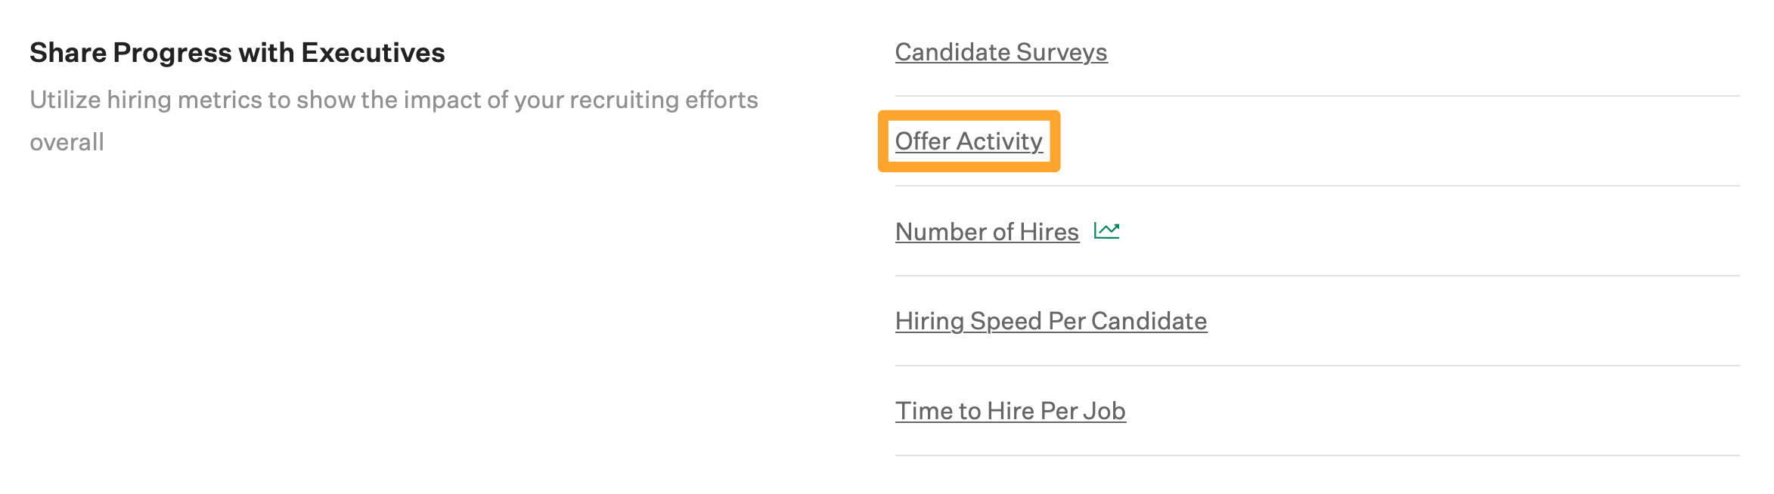Viewport: 1774px width, 494px height.
Task: Select the orange-boxed Offer Activity item
Action: 969,141
